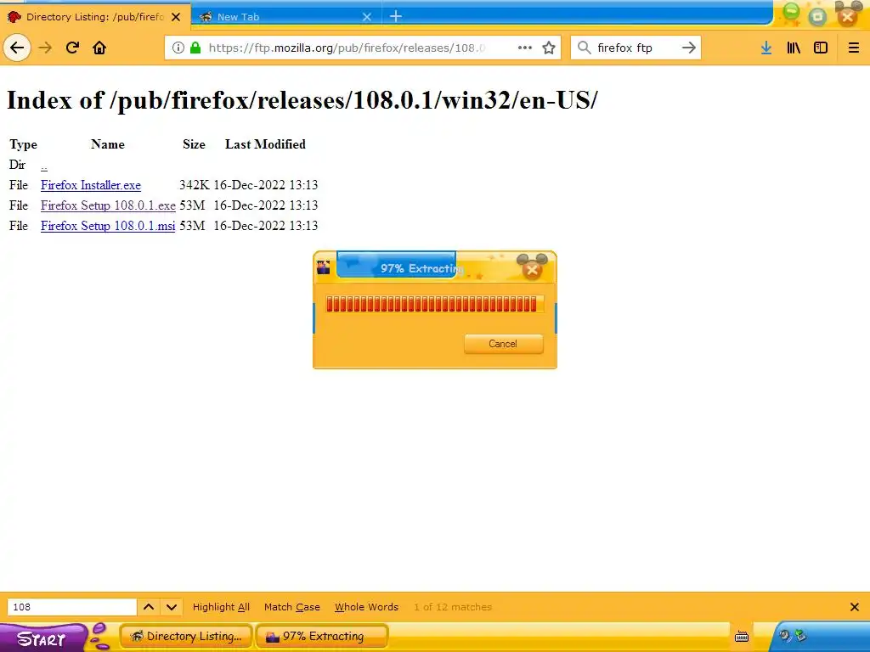The width and height of the screenshot is (870, 652).
Task: Bookmark this page with the star
Action: point(549,48)
